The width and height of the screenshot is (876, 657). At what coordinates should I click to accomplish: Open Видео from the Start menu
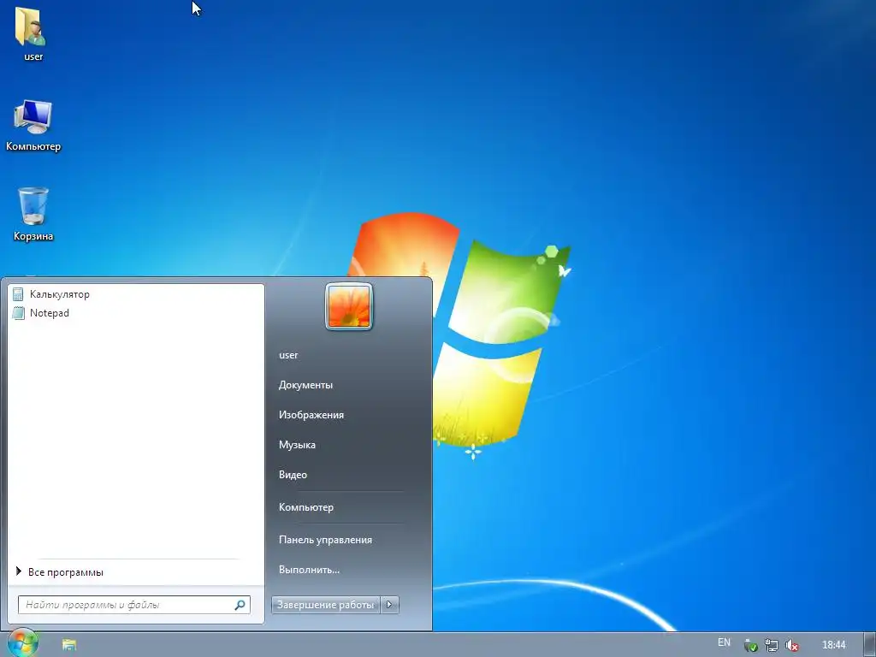click(x=293, y=474)
